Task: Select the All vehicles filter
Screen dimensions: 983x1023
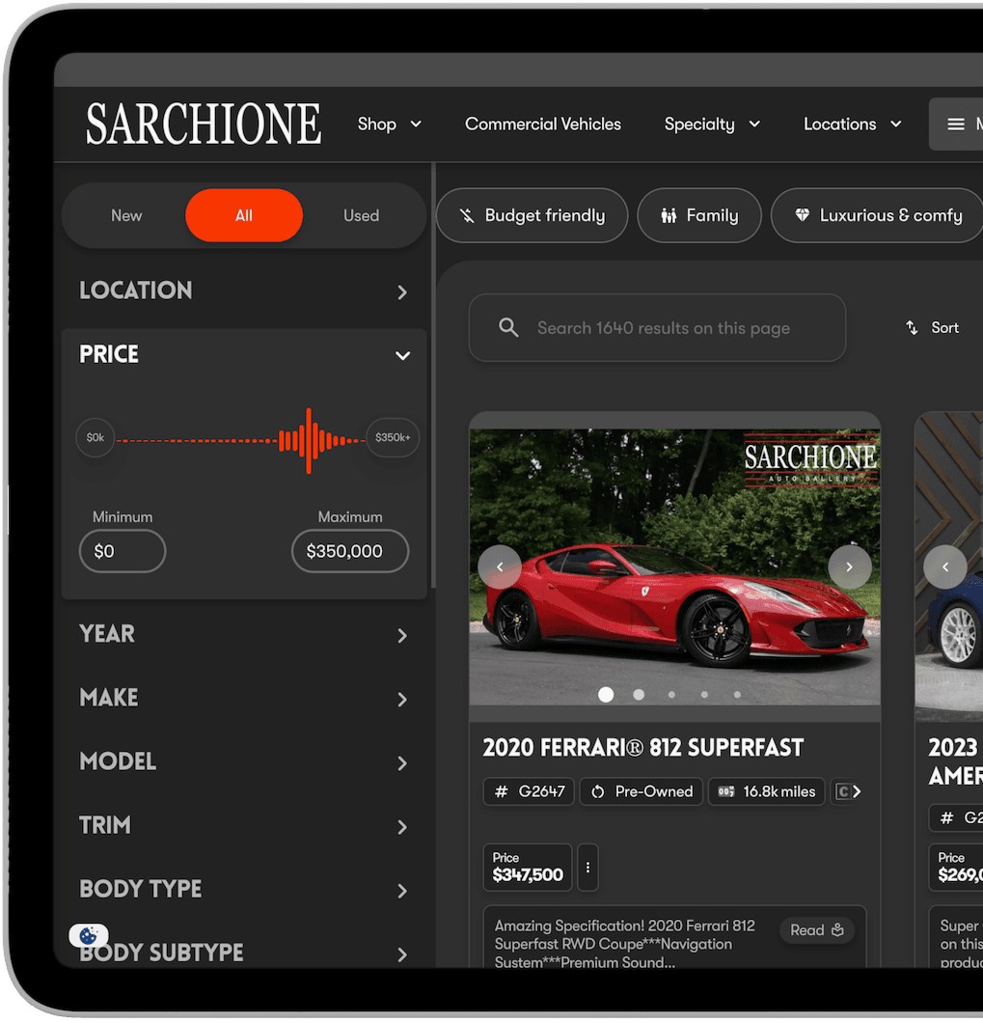Action: click(244, 215)
